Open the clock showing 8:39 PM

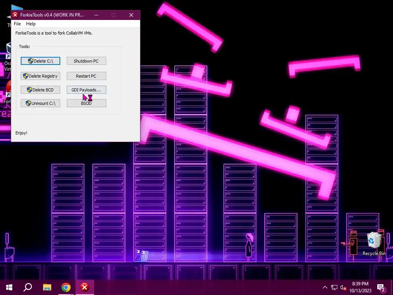(360, 287)
